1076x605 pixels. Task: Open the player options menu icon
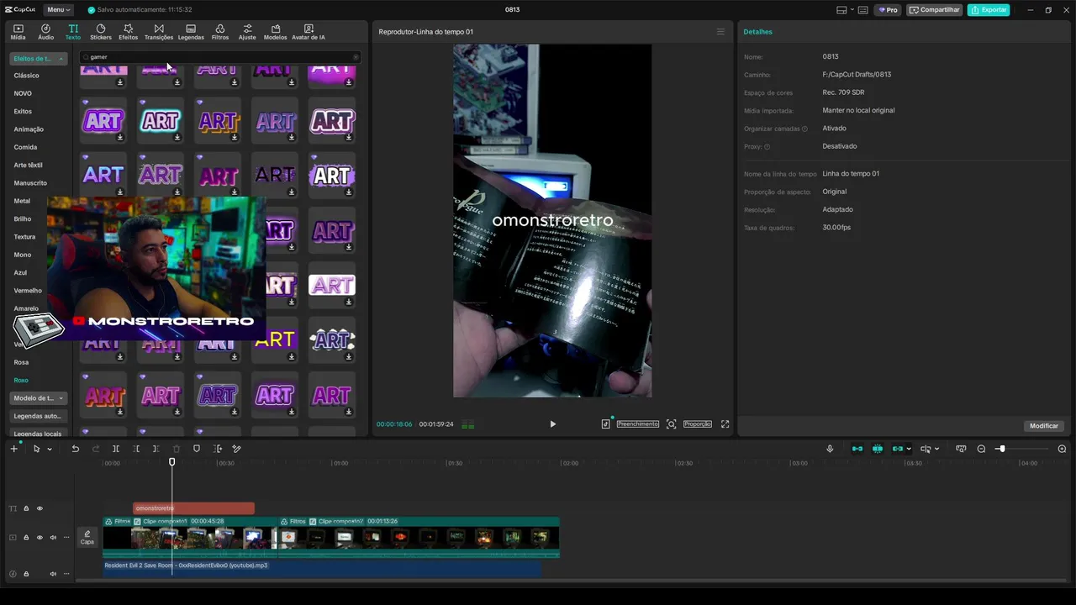pyautogui.click(x=720, y=32)
